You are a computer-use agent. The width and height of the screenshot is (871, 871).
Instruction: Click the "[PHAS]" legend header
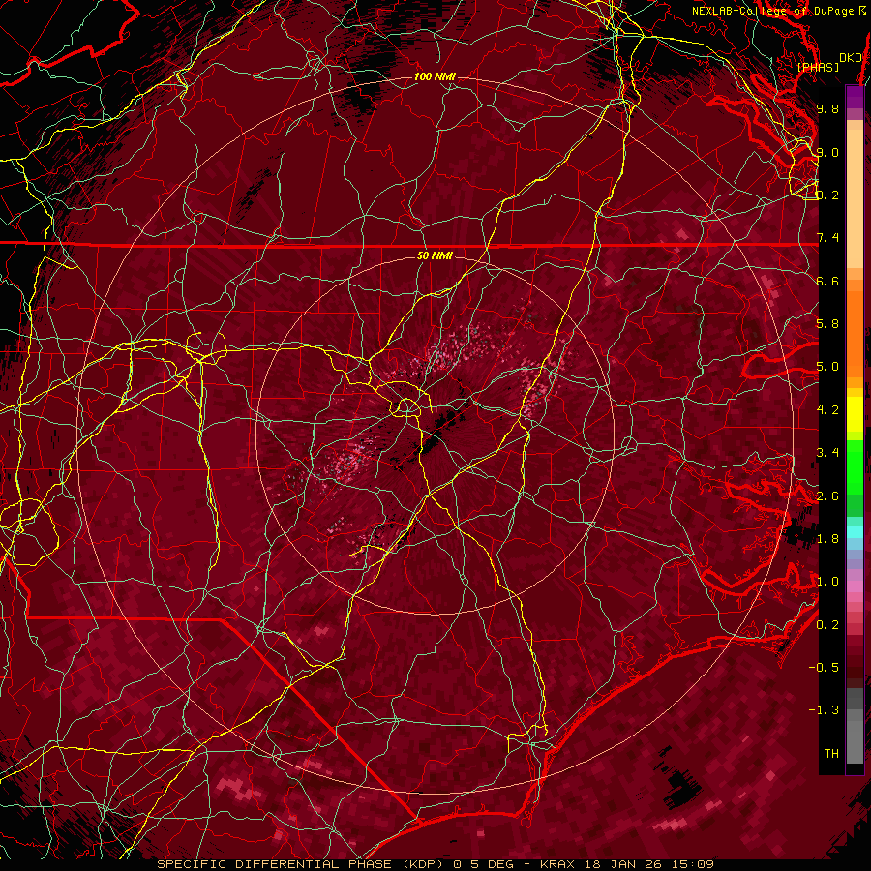[818, 68]
